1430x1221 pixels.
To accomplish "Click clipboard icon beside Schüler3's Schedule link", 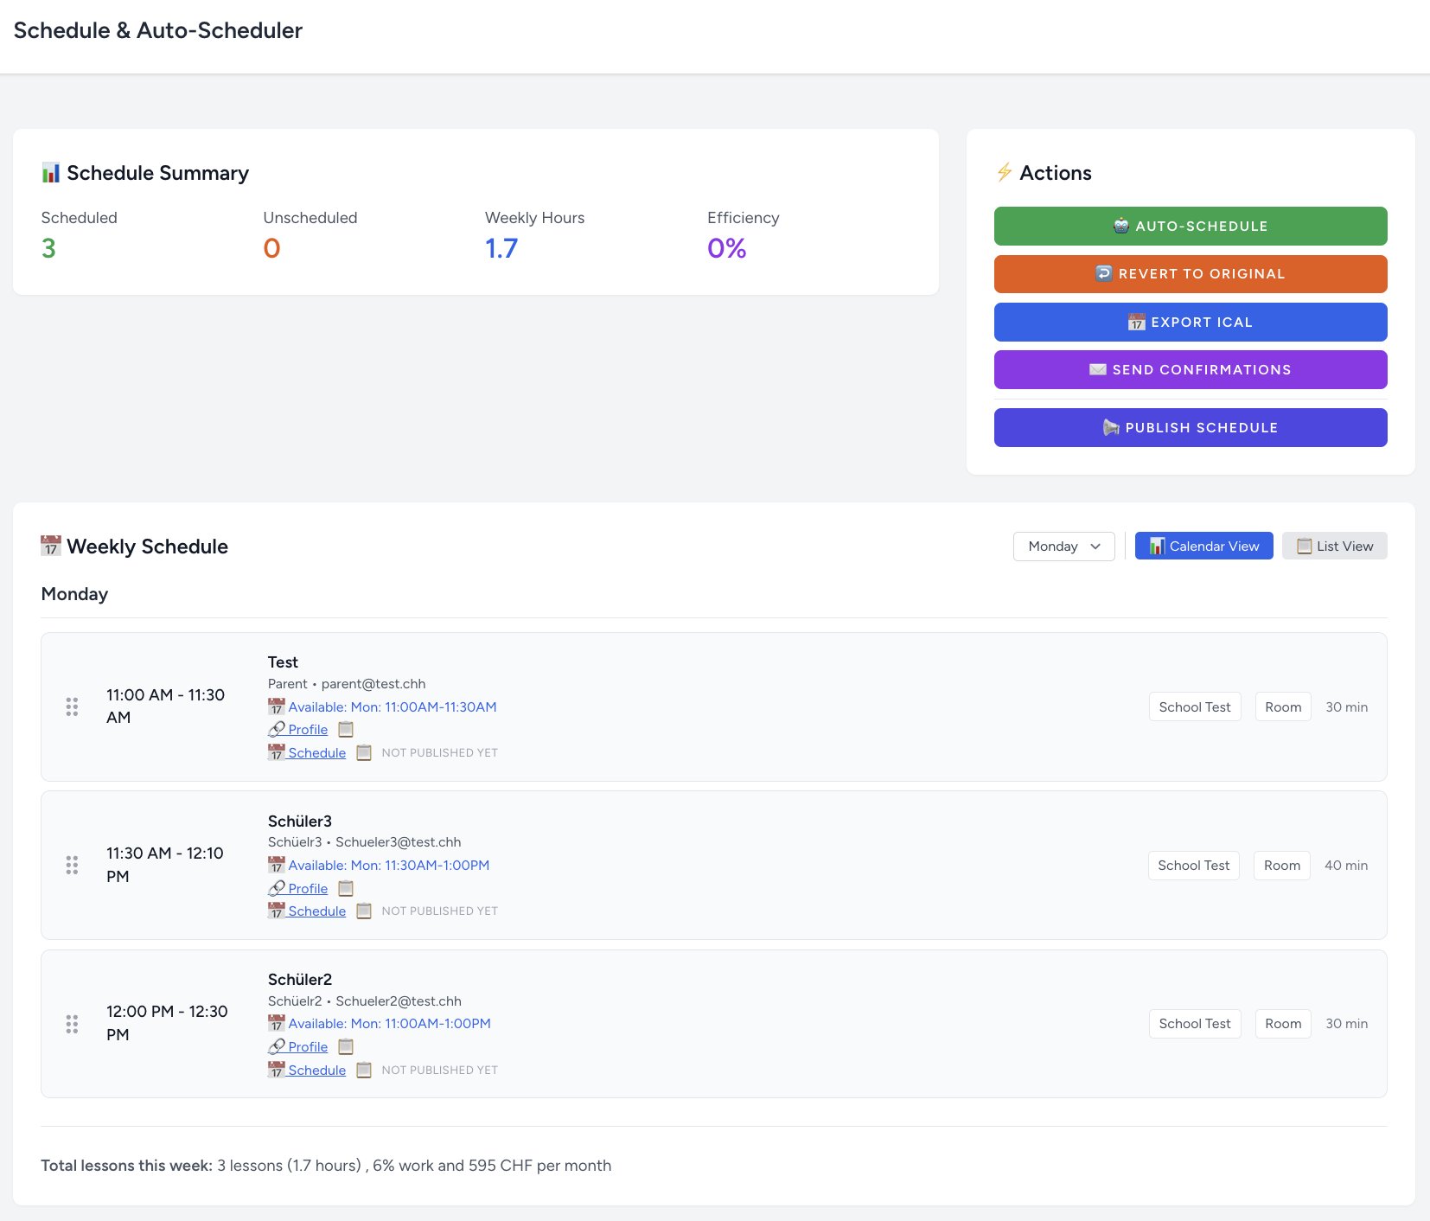I will click(x=364, y=911).
